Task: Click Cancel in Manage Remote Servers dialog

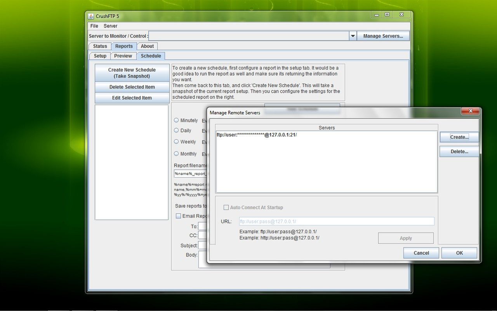Action: pyautogui.click(x=421, y=253)
